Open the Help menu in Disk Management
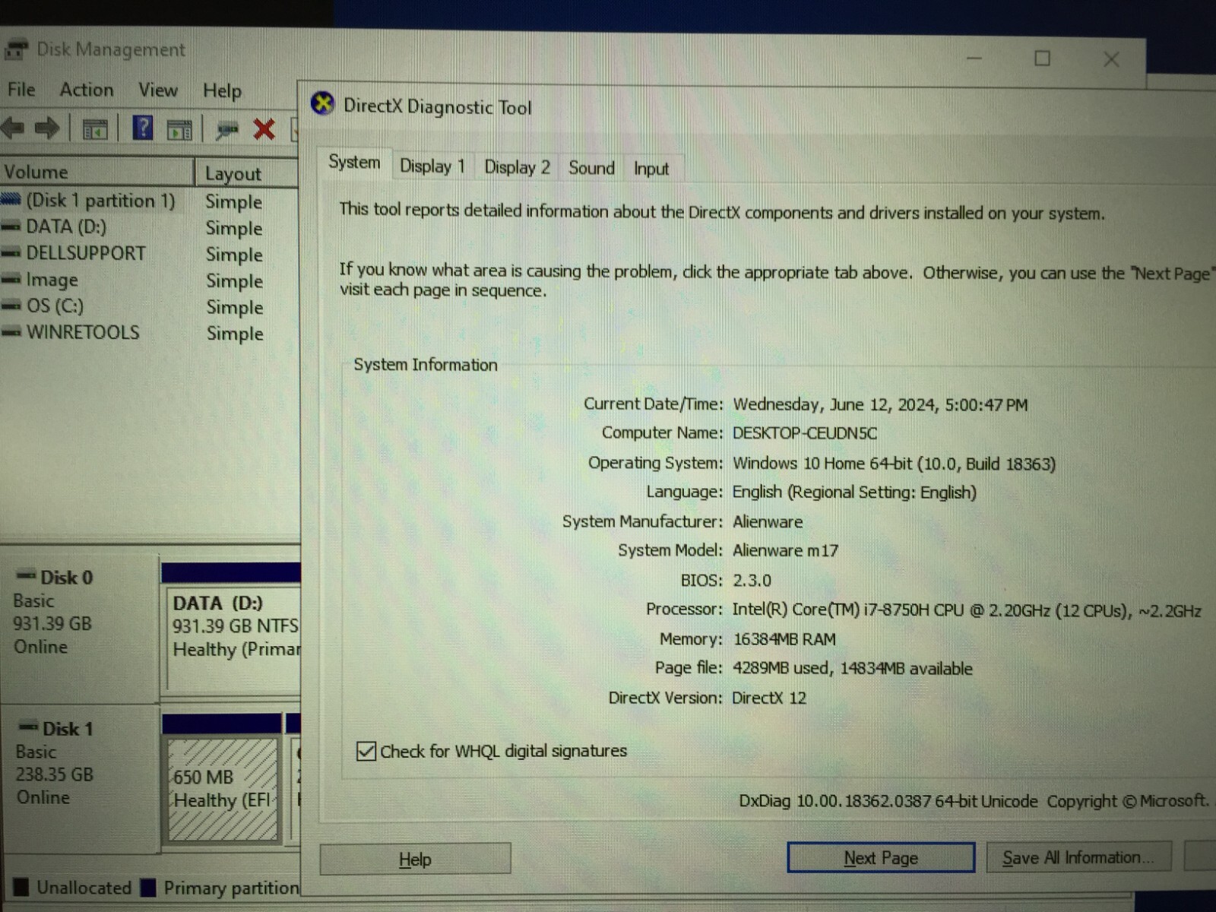This screenshot has width=1216, height=912. 222,91
